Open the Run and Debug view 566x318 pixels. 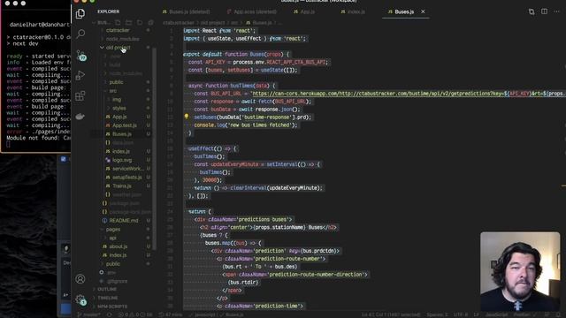(80, 75)
